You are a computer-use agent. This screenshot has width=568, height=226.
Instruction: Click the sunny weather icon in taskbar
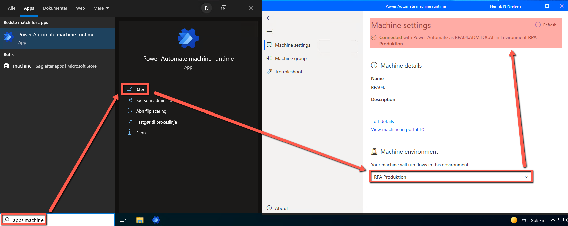(x=514, y=220)
